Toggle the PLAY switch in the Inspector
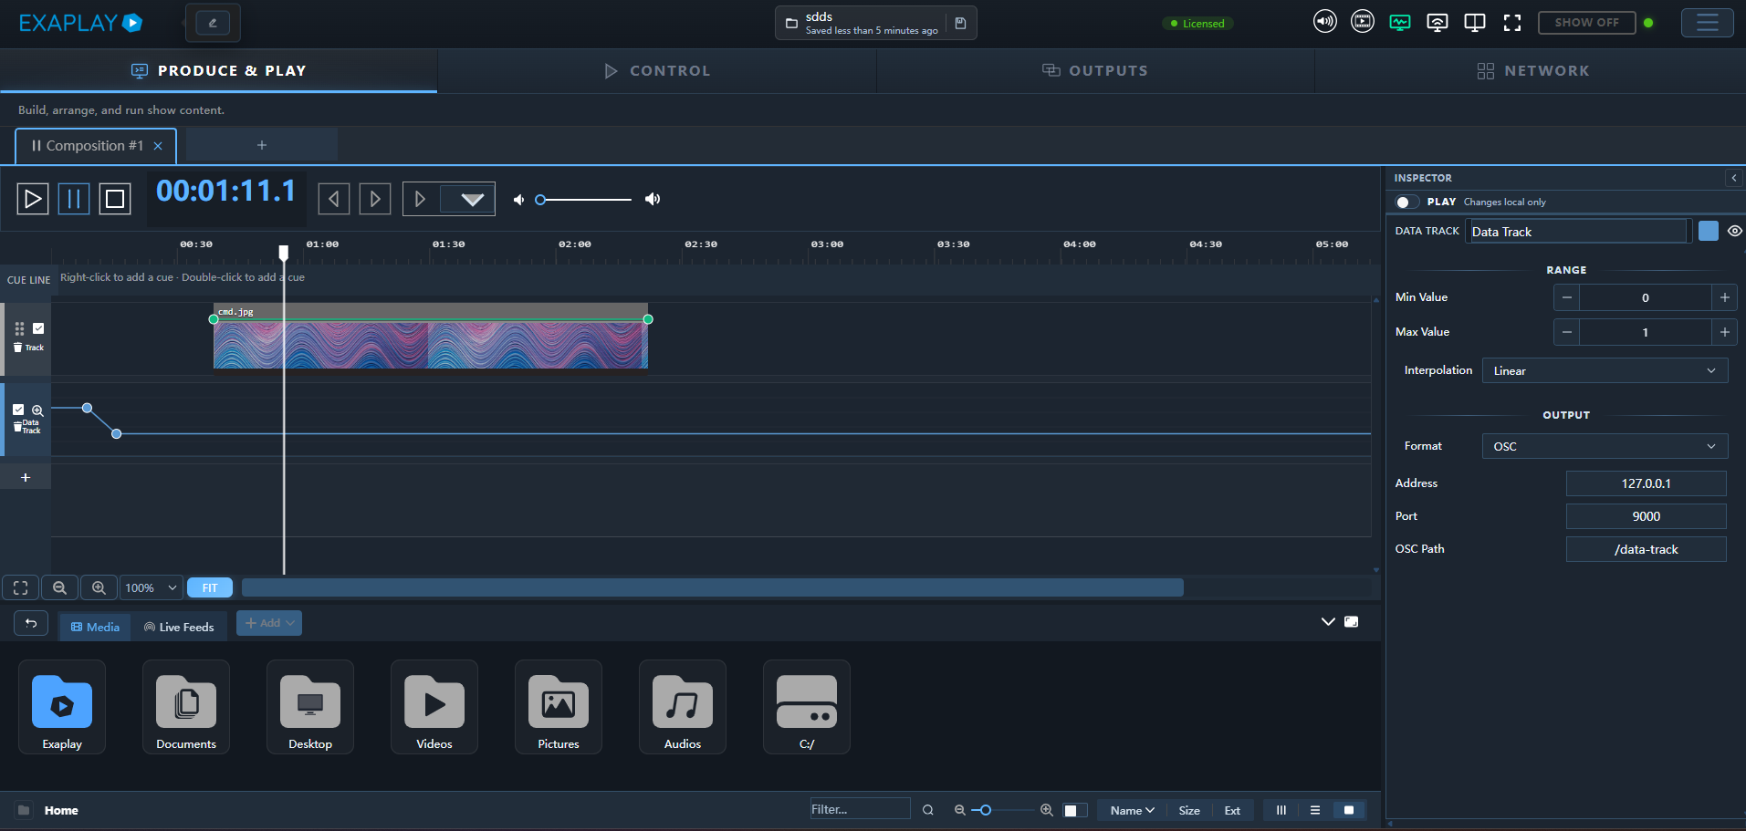 (x=1408, y=202)
